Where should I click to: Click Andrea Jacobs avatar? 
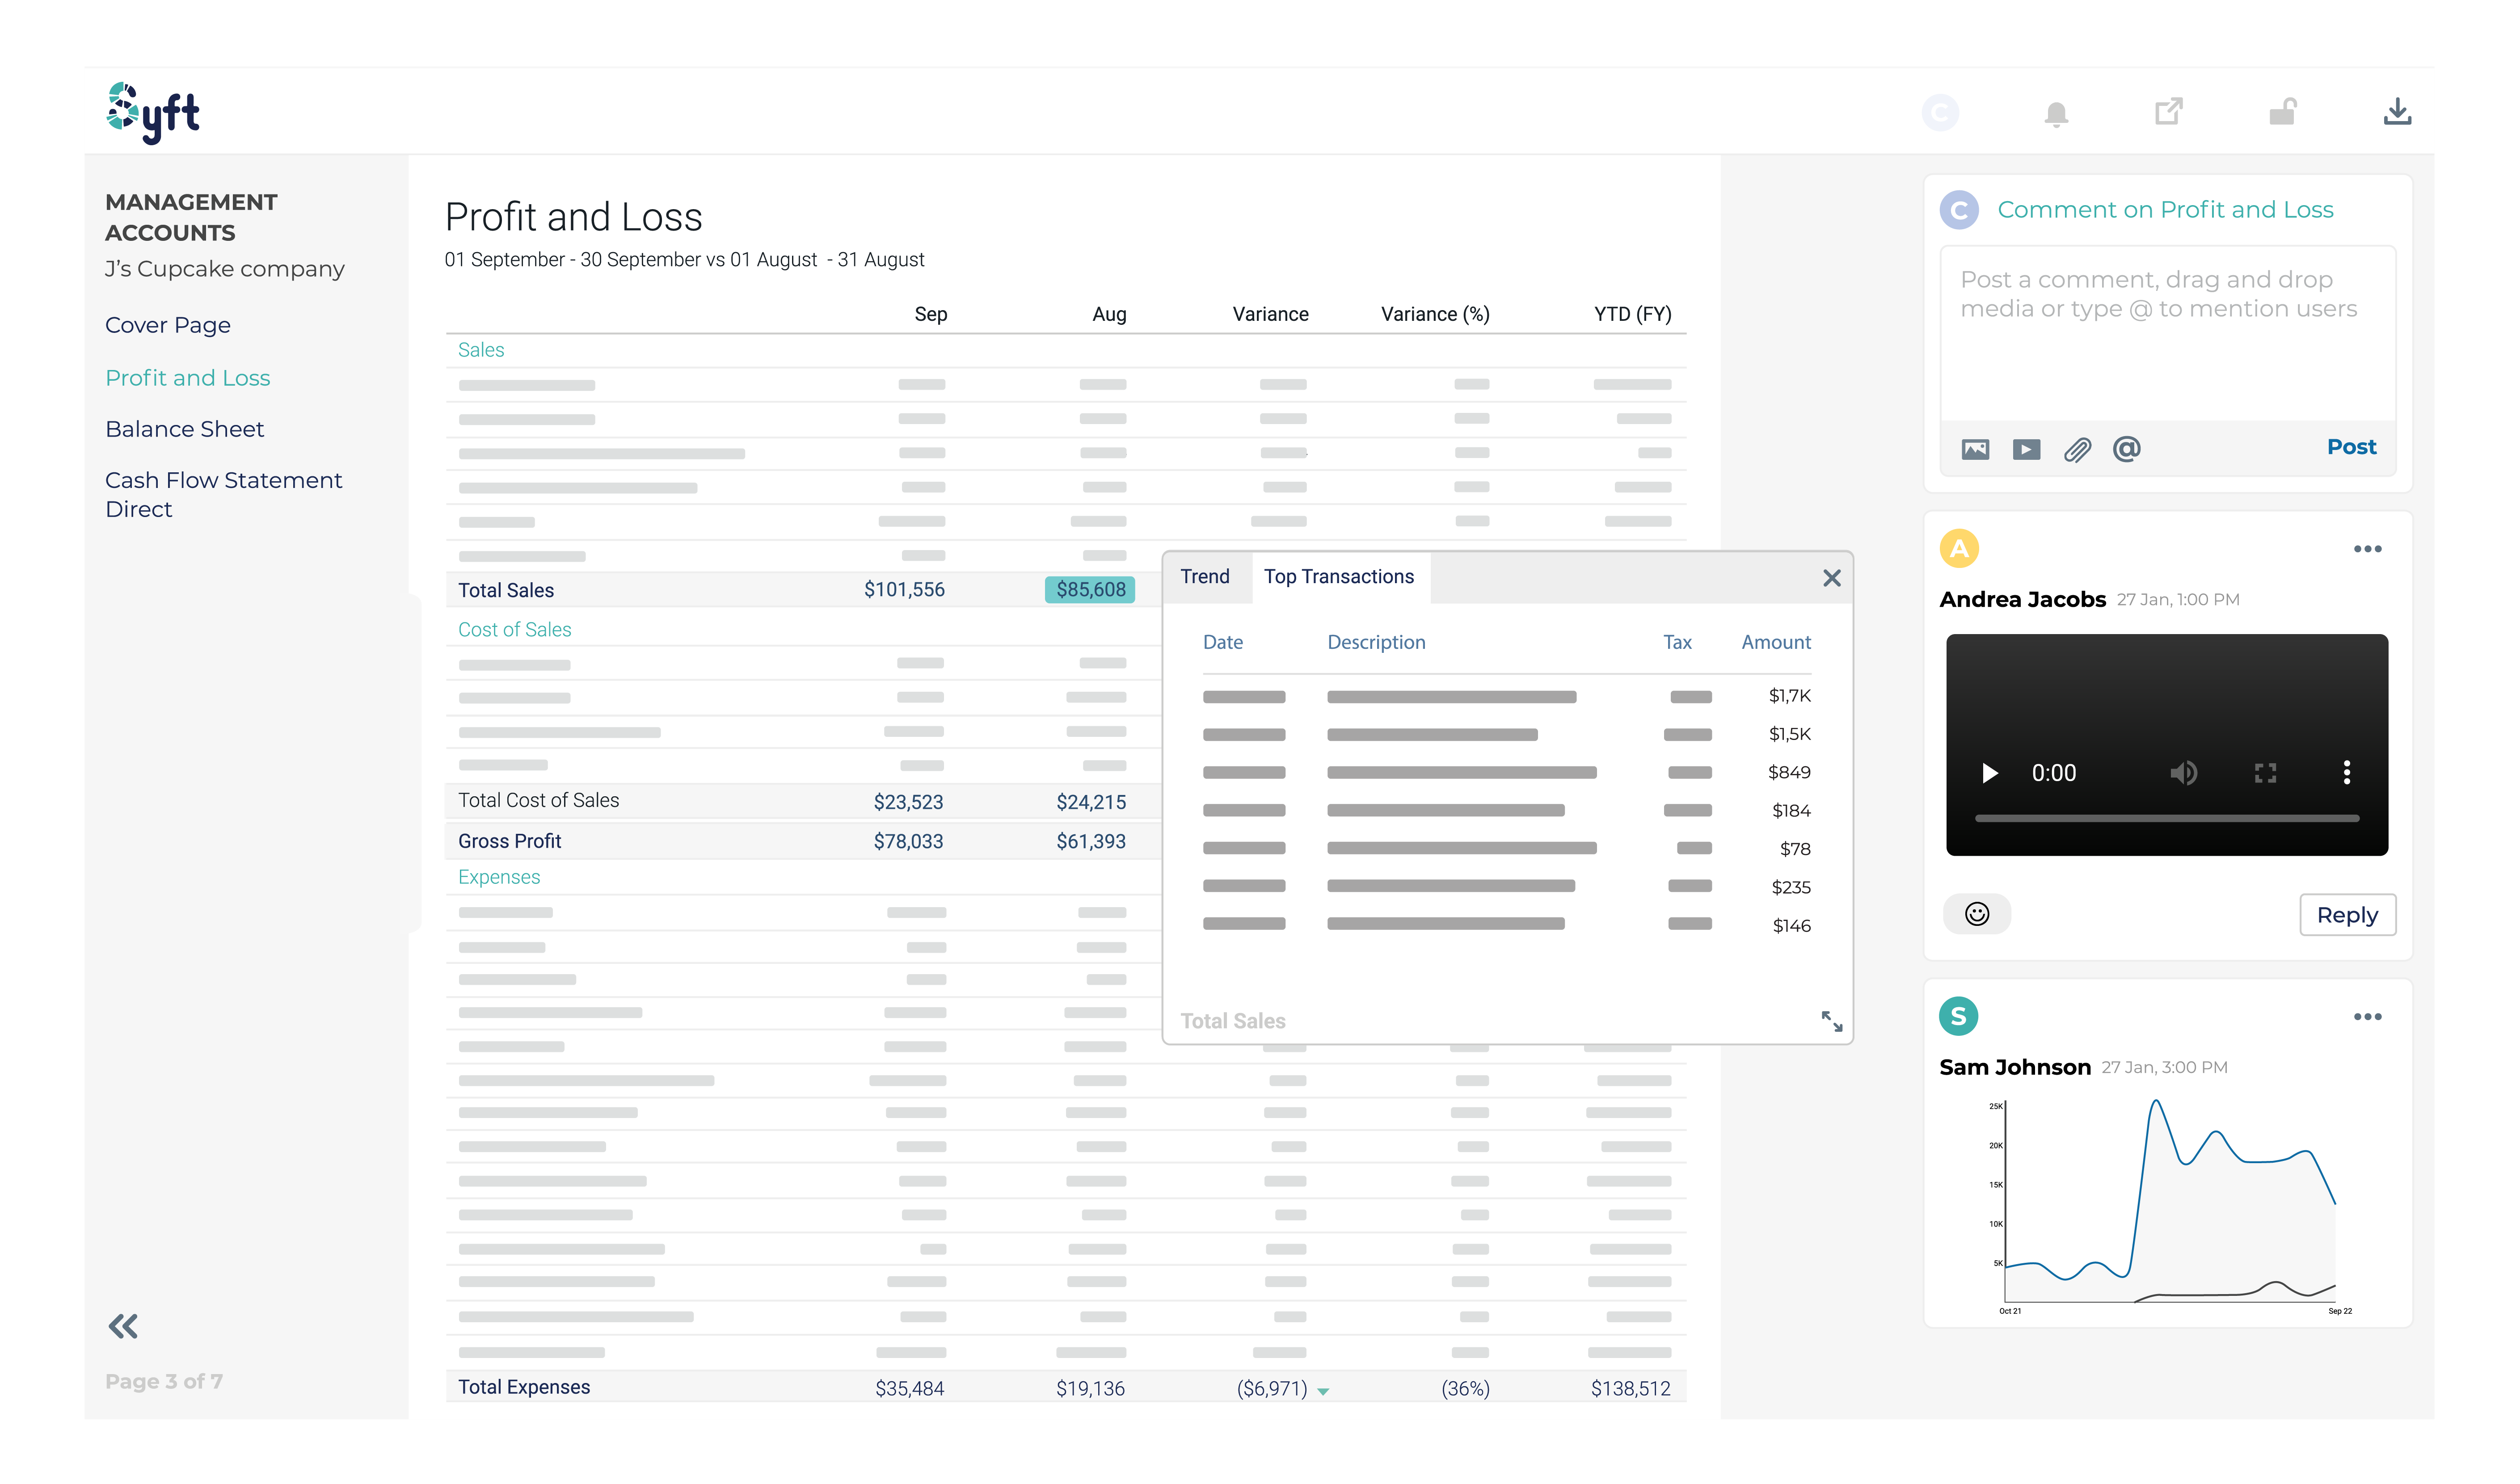tap(1959, 548)
